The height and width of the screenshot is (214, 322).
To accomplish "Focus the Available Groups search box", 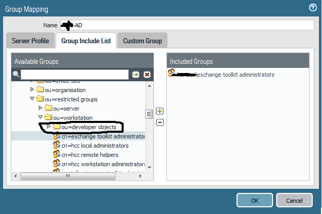I will (75, 75).
